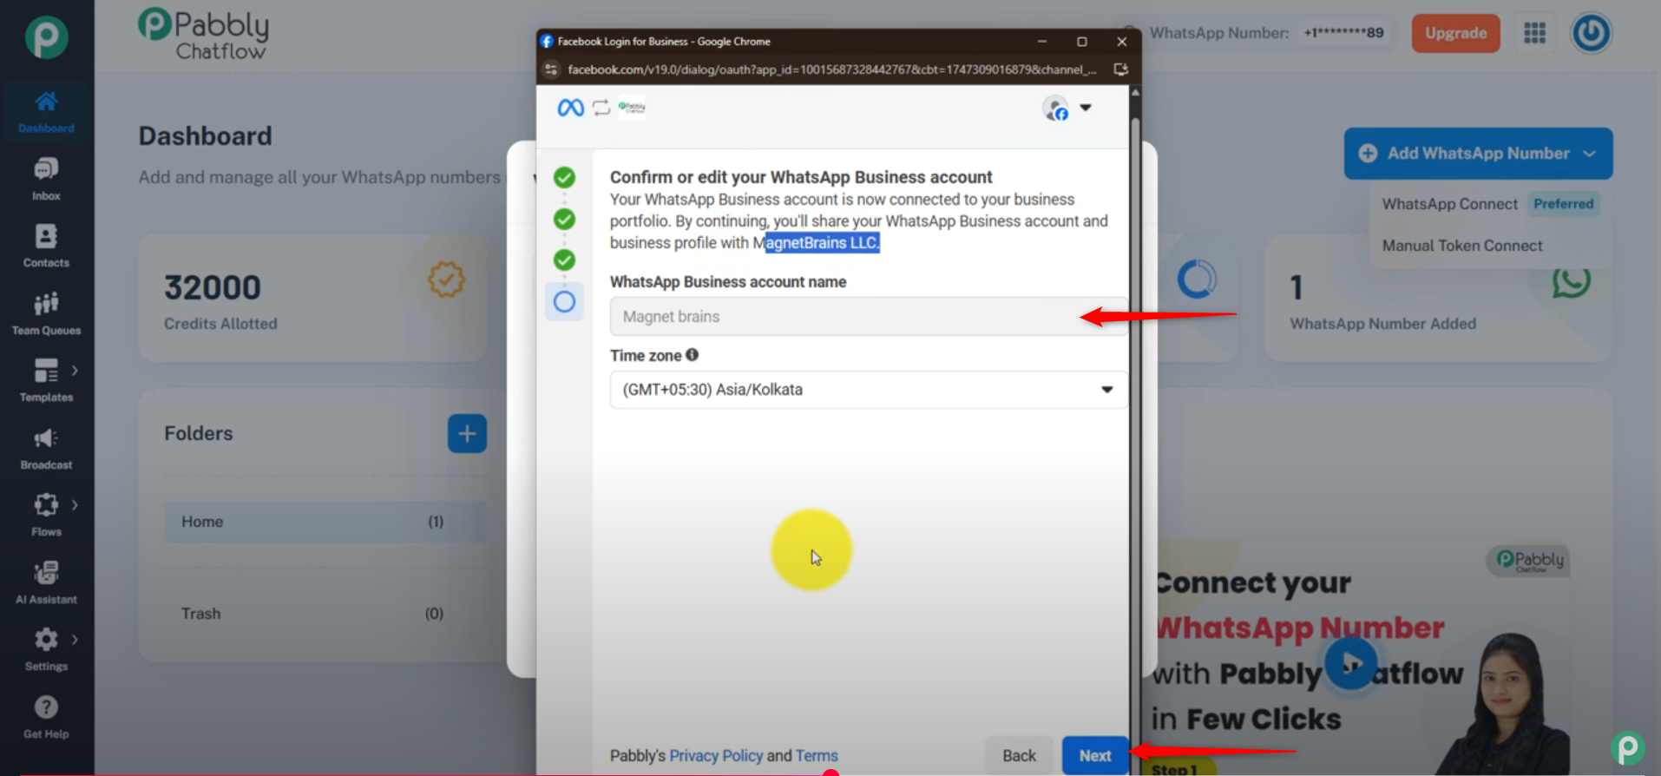The width and height of the screenshot is (1661, 776).
Task: Click the WhatsApp icon on number card
Action: [x=1571, y=281]
